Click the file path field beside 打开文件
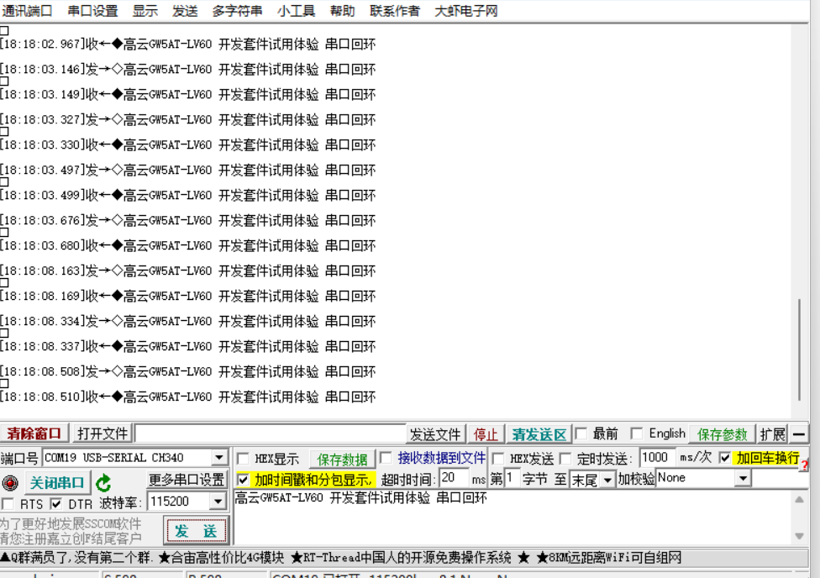The image size is (820, 578). (x=271, y=433)
